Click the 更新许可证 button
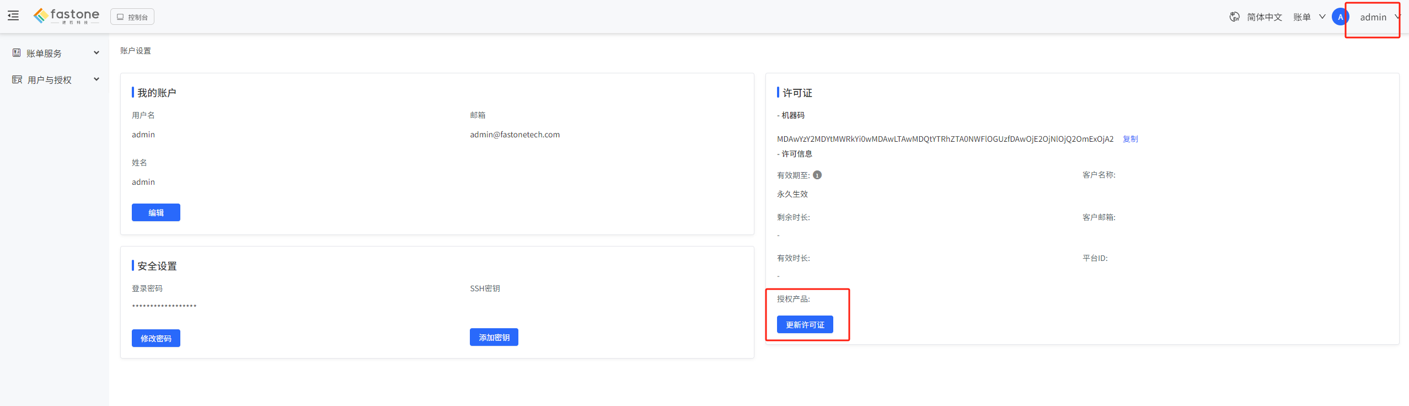Viewport: 1409px width, 406px height. click(x=805, y=324)
